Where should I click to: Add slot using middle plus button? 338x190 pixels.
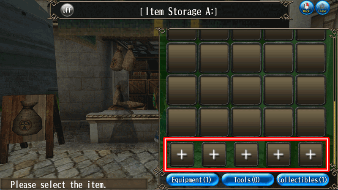[x=246, y=154]
